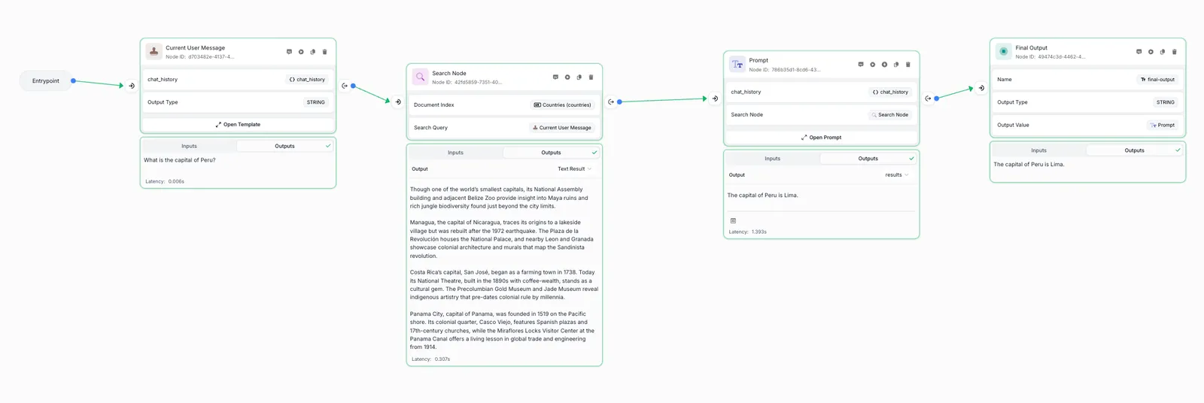Select Outputs tab under Search Node
Image resolution: width=1204 pixels, height=403 pixels.
click(551, 153)
